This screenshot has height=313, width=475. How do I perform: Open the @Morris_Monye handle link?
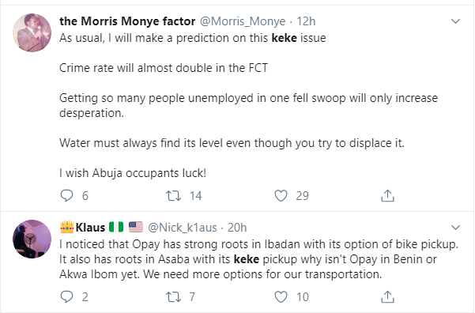pyautogui.click(x=243, y=21)
